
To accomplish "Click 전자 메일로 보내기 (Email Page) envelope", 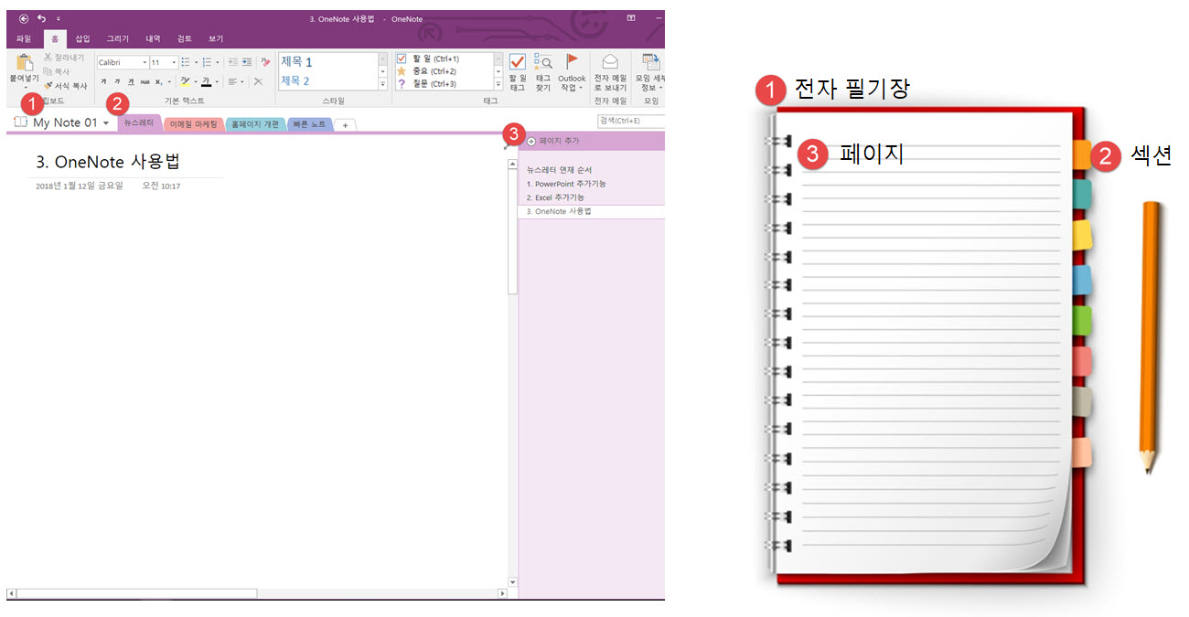I will click(610, 72).
